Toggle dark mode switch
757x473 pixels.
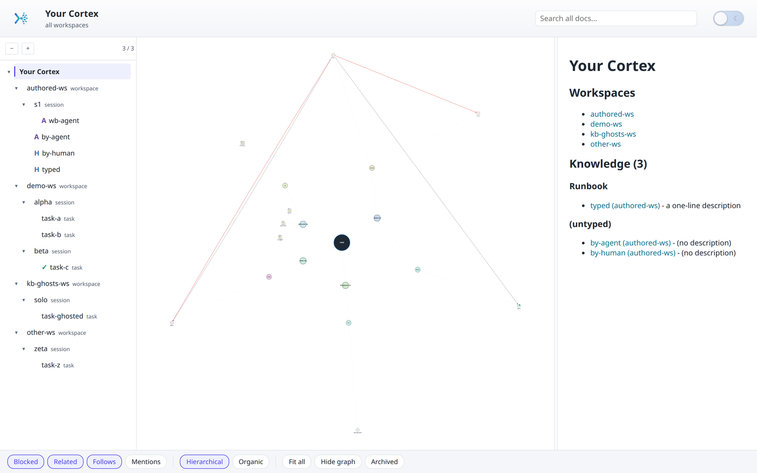(729, 18)
